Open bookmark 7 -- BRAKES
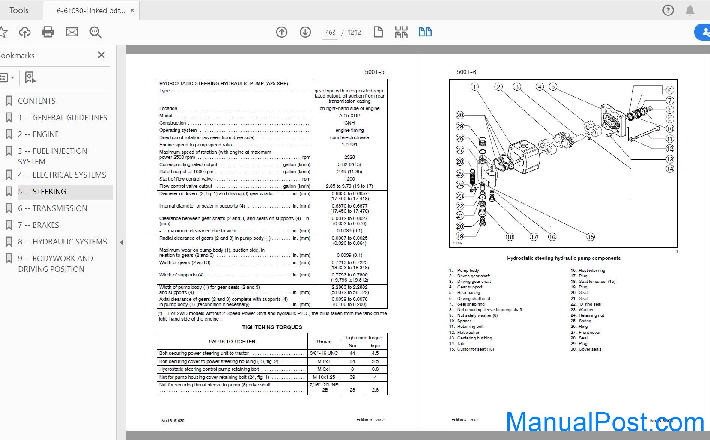The image size is (710, 440). point(39,225)
